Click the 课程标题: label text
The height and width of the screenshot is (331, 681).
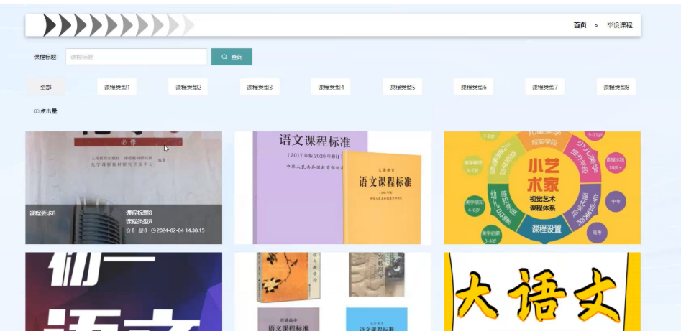46,57
